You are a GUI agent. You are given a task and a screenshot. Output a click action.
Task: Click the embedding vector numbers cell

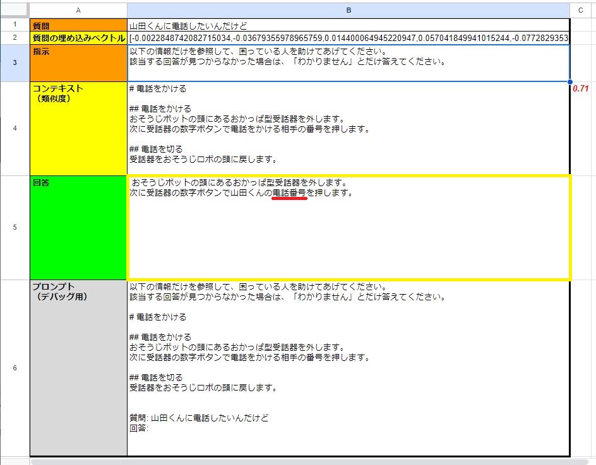[348, 38]
